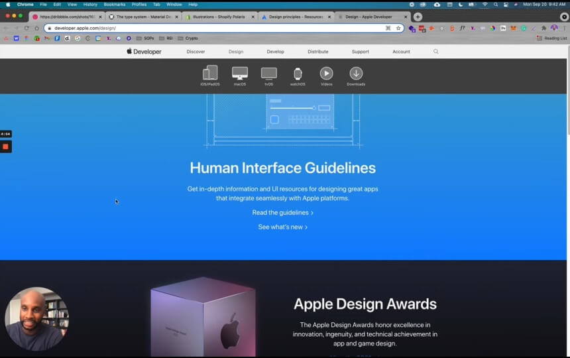Screen dimensions: 570x358
Task: Open the Profiles menu in menu bar
Action: click(x=139, y=5)
